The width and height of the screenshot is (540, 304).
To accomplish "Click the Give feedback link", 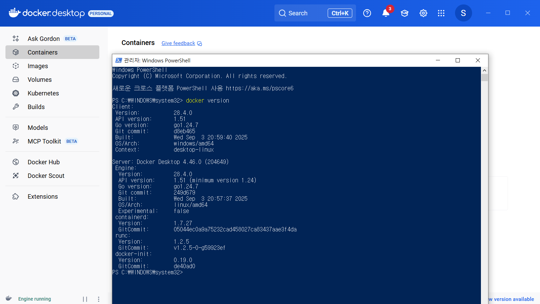I will pos(178,43).
